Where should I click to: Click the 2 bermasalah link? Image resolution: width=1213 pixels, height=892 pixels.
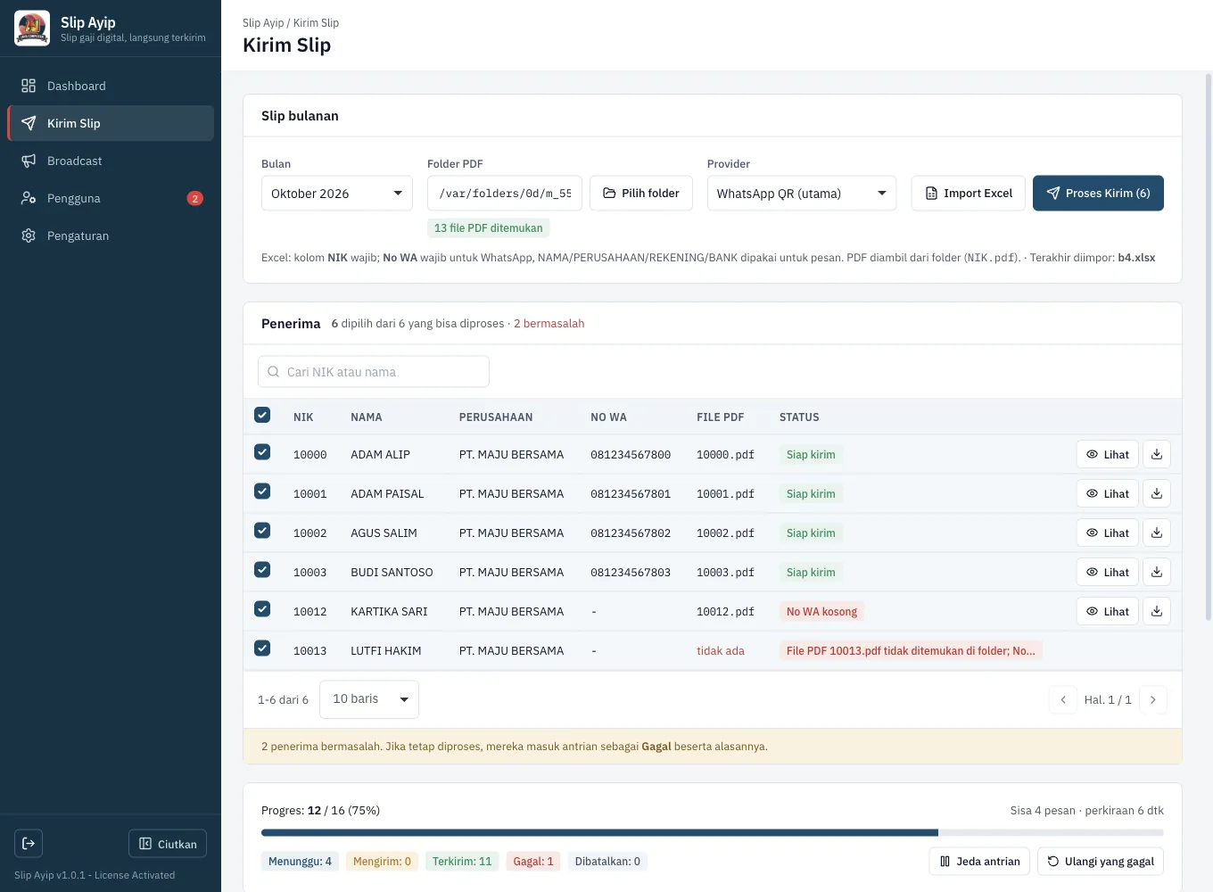(549, 324)
